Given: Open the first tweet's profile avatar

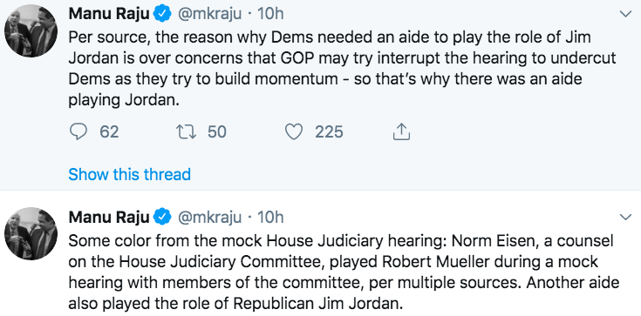Looking at the screenshot, I should coord(31,31).
